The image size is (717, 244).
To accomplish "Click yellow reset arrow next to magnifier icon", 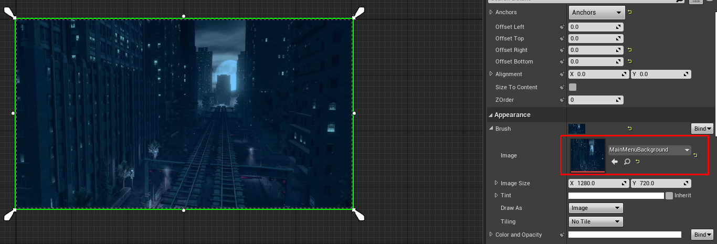I will pos(637,162).
